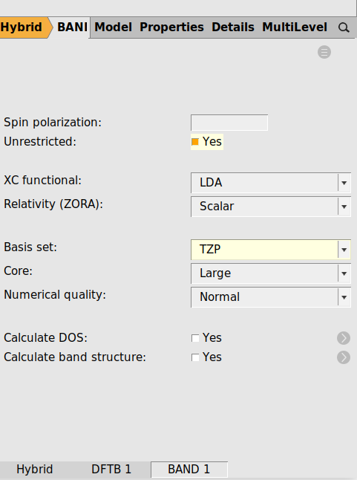Click the 'Relativity (ZORA):' label
The image size is (357, 480).
(53, 204)
